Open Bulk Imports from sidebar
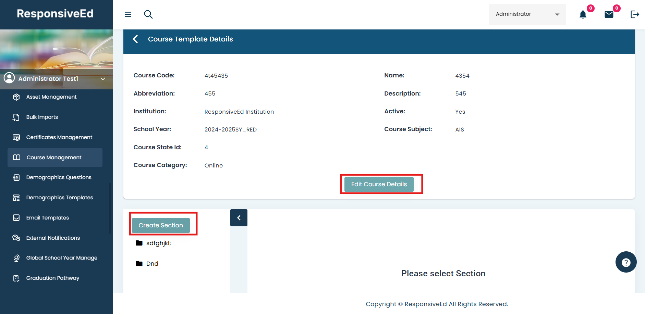Viewport: 645px width, 314px height. click(x=42, y=117)
